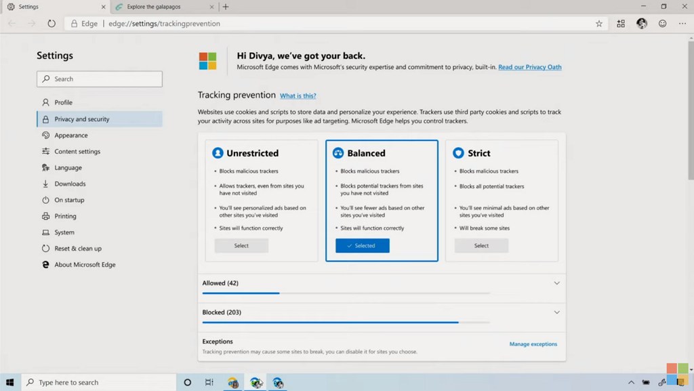This screenshot has height=391, width=694.
Task: Click the page vertical scrollbar
Action: 691,110
